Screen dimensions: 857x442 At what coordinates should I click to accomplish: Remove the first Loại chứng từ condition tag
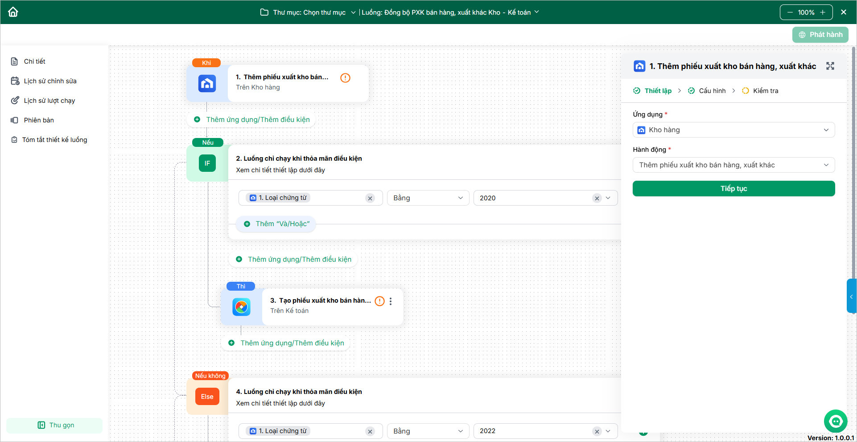tap(370, 199)
